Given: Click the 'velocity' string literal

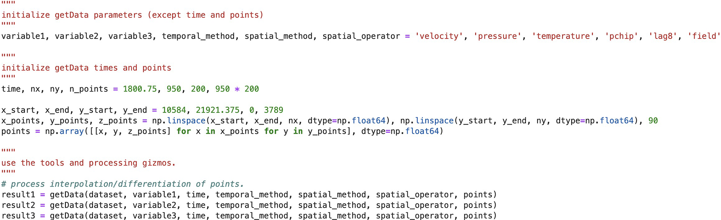Looking at the screenshot, I should tap(439, 36).
